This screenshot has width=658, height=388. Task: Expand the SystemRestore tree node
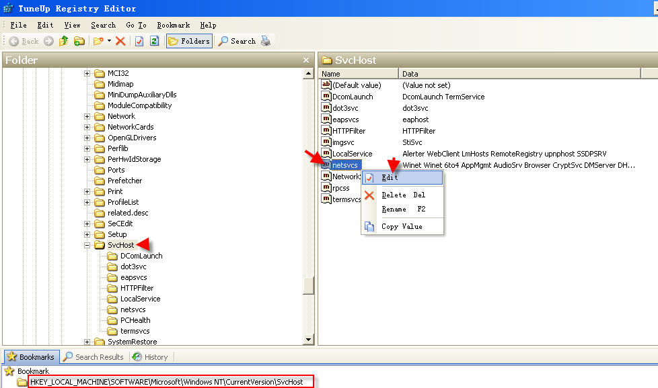[x=87, y=342]
